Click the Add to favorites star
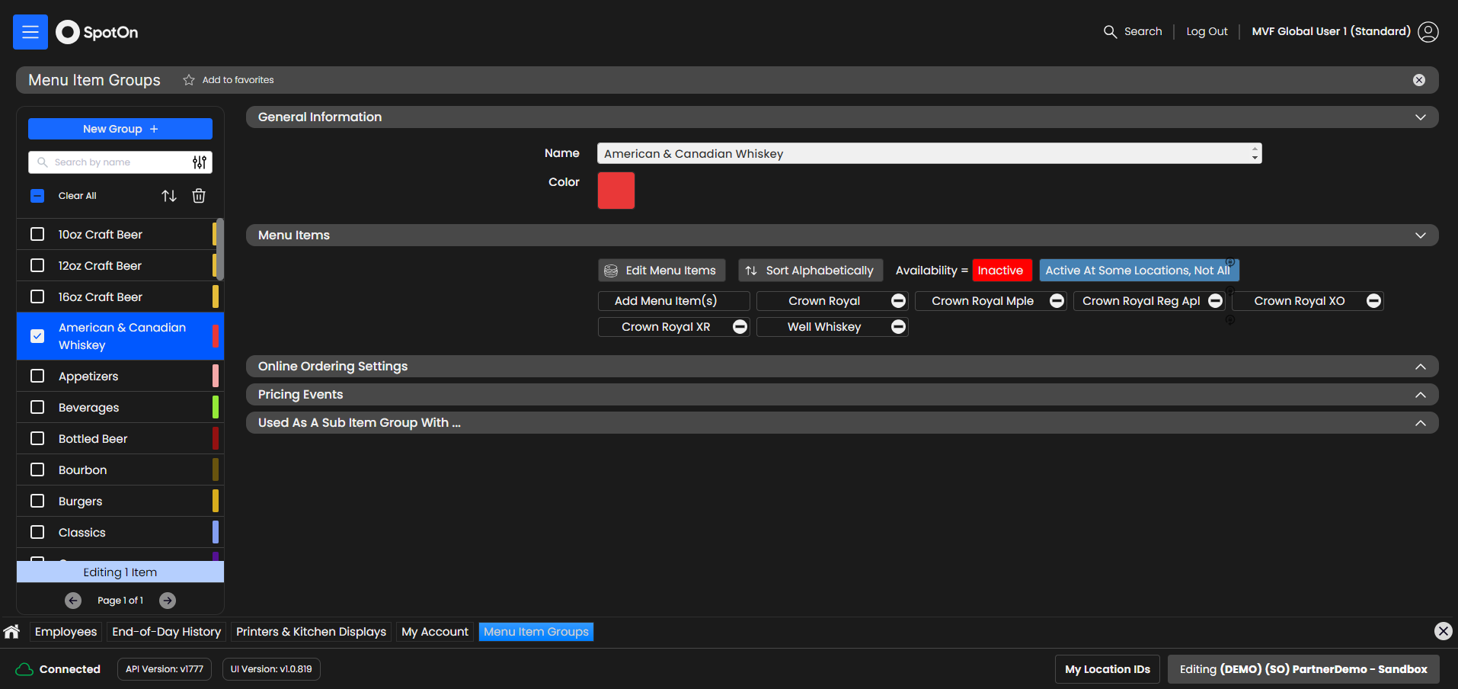The width and height of the screenshot is (1458, 689). tap(189, 80)
